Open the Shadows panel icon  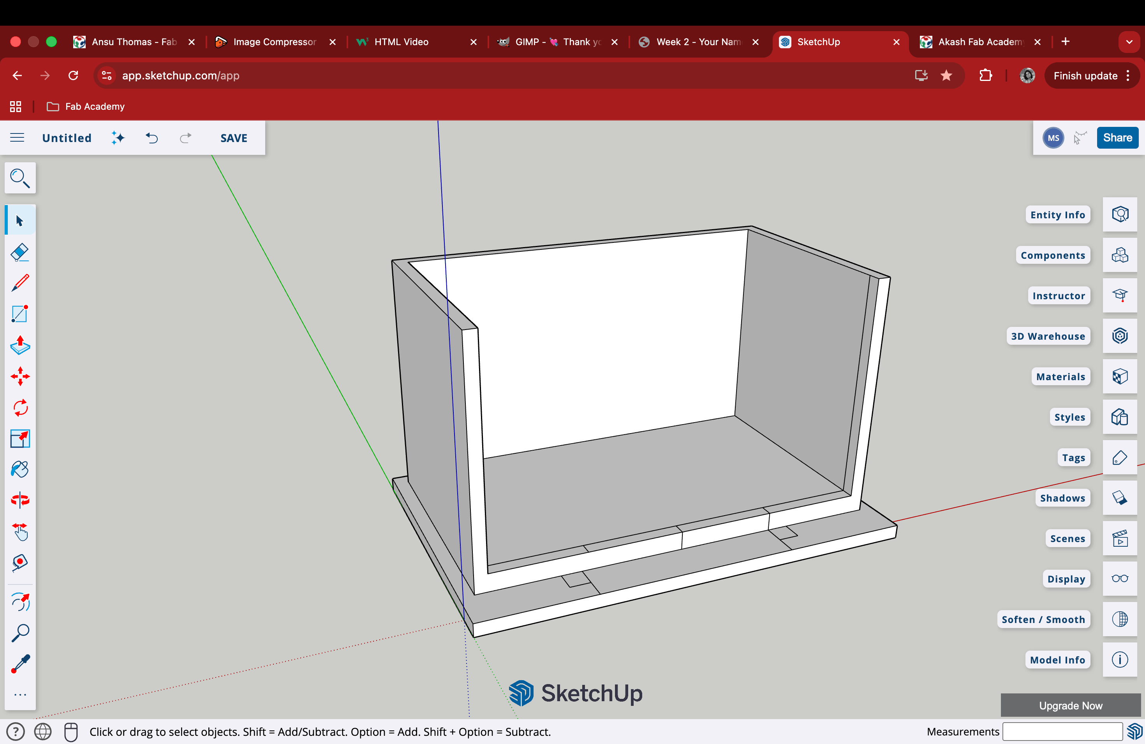(1120, 498)
